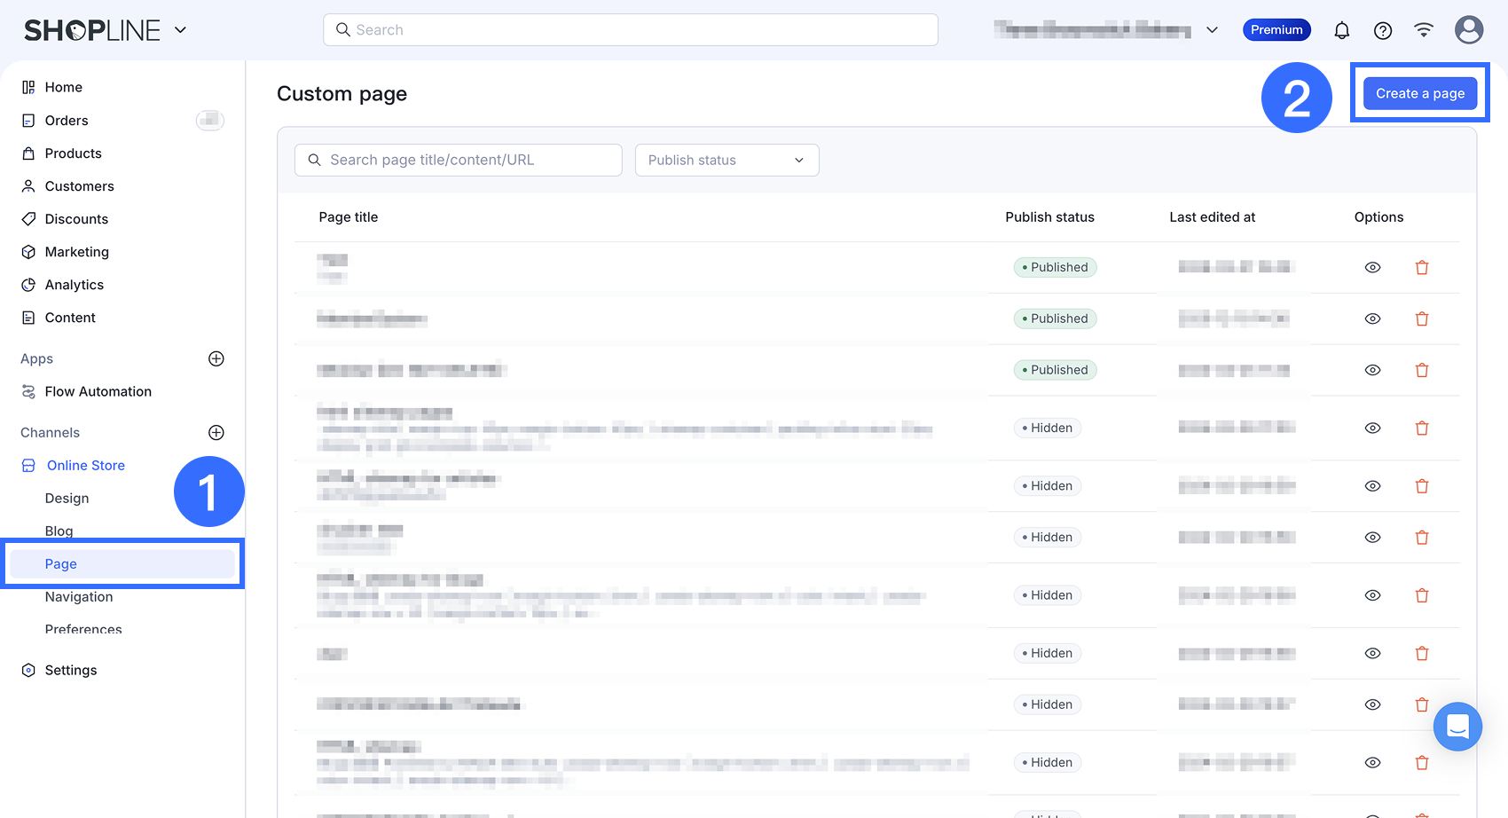Open Design under Online Store

click(x=67, y=499)
